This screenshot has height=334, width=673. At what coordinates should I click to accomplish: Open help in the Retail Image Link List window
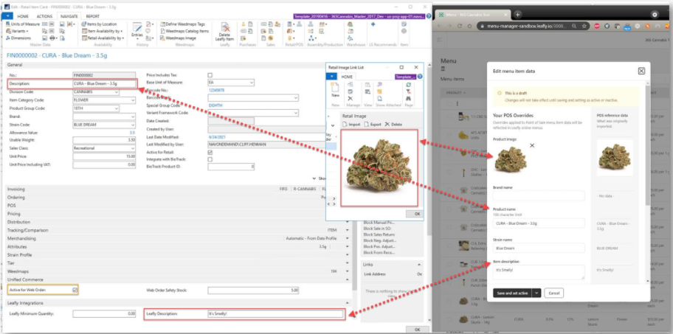(420, 77)
